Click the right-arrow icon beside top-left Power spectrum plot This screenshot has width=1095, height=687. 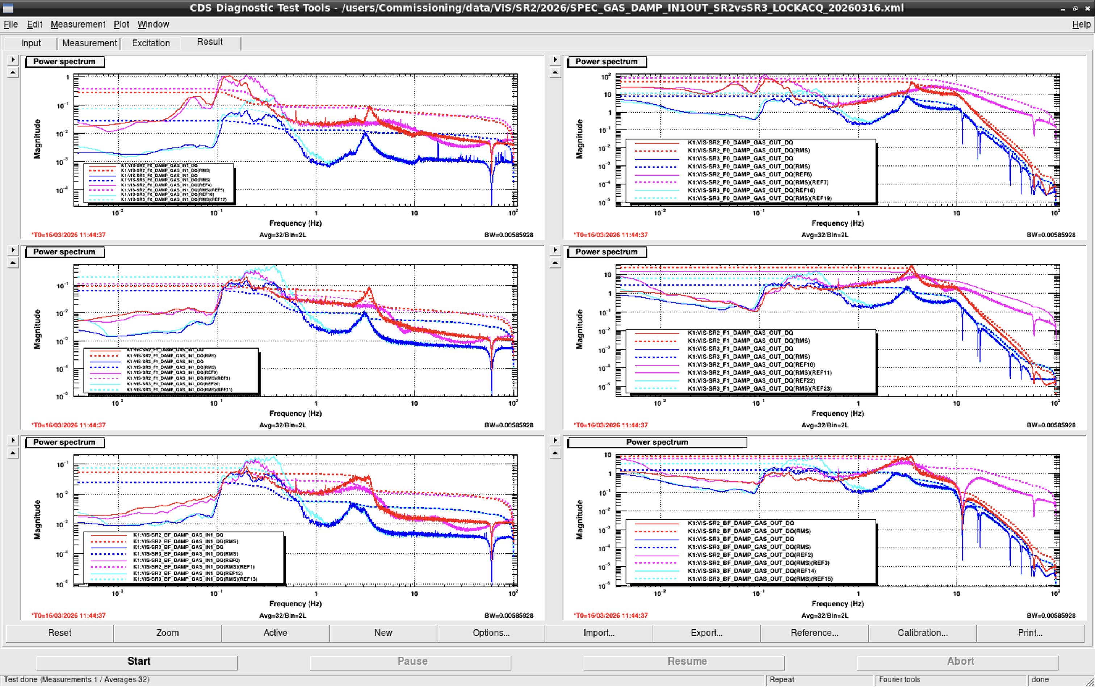tap(13, 59)
